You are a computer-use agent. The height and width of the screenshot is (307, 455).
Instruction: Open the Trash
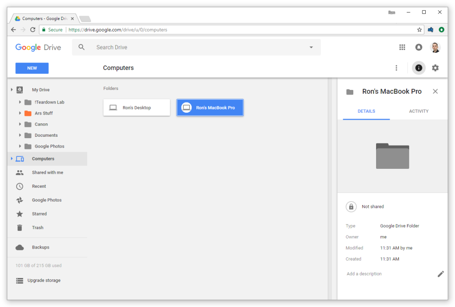39,227
